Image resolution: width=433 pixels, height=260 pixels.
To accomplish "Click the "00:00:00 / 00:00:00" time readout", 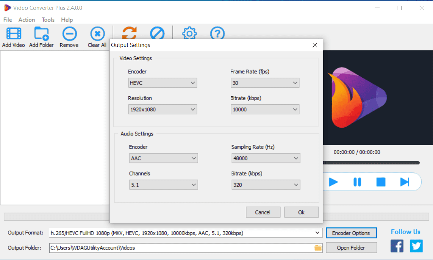I will click(x=357, y=152).
